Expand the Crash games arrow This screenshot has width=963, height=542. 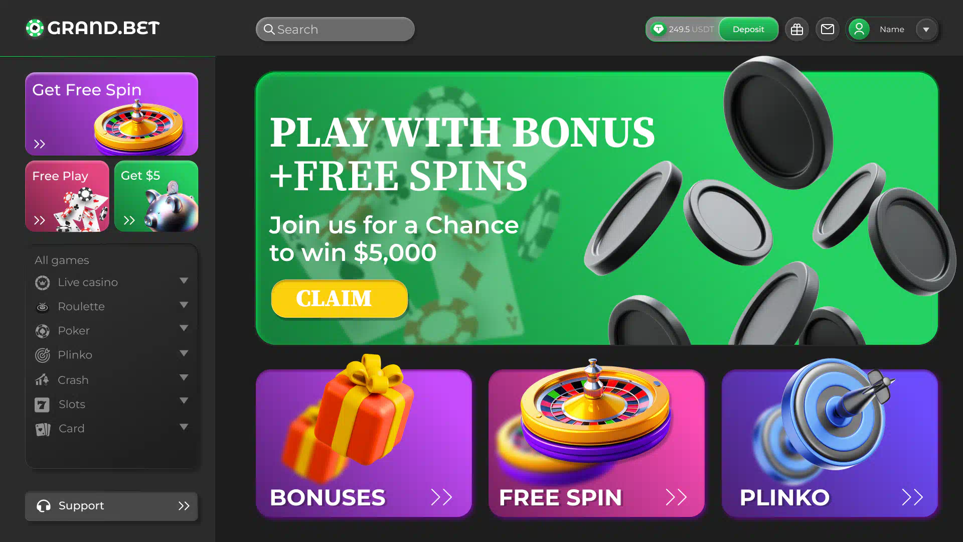tap(184, 377)
